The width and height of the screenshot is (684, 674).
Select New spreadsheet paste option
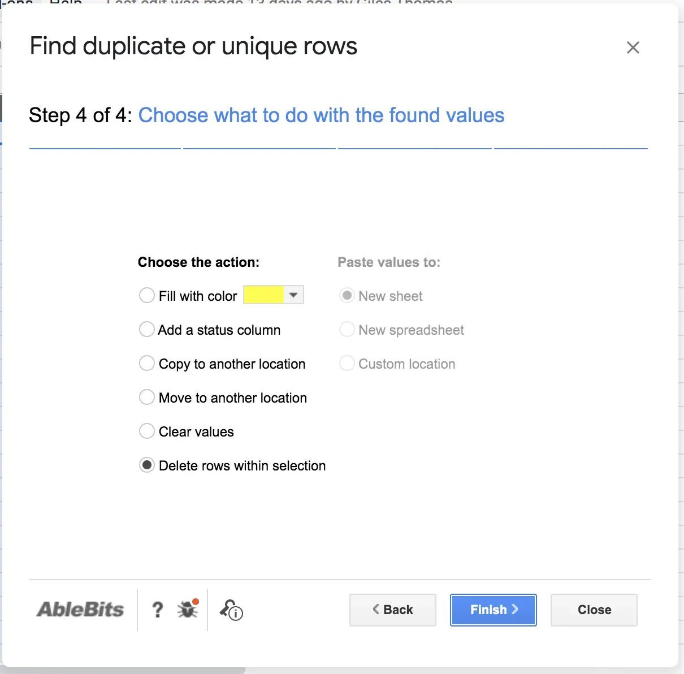[347, 330]
